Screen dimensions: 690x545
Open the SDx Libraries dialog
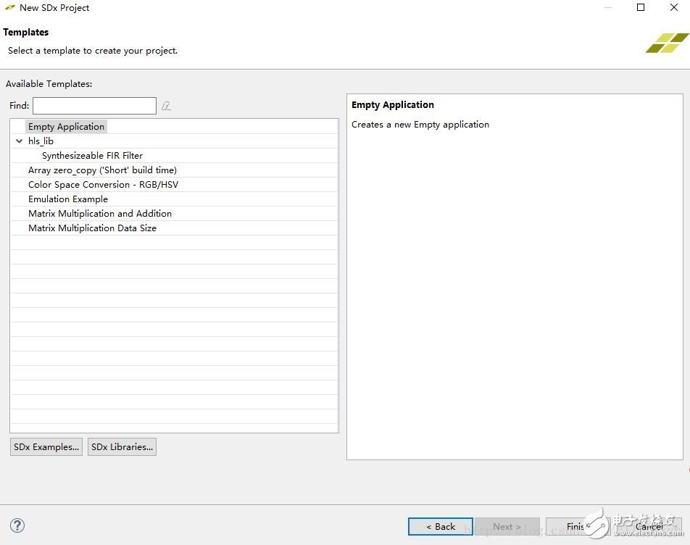[x=122, y=447]
